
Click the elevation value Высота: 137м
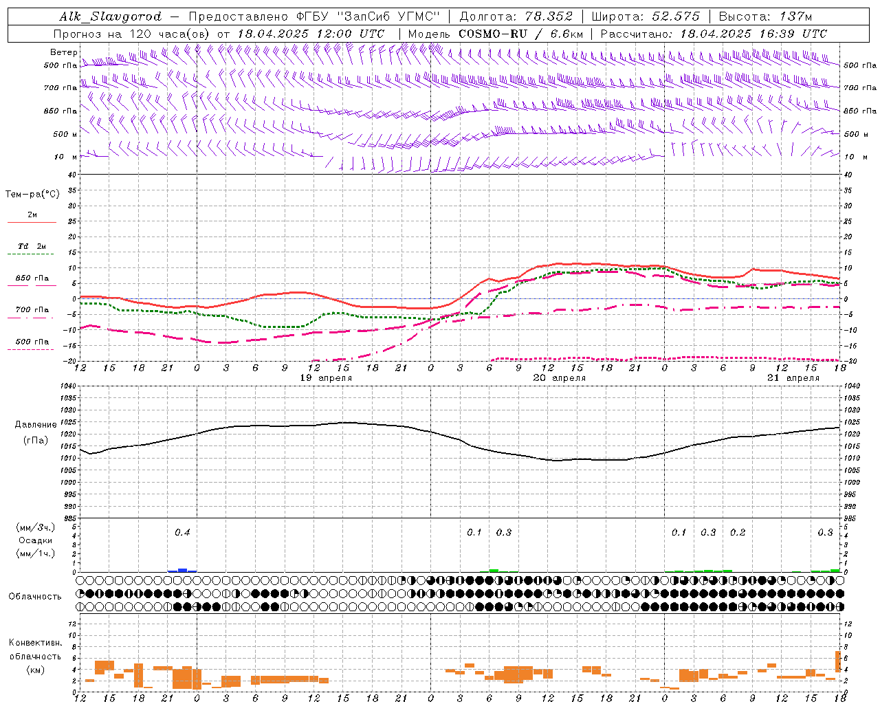[765, 16]
